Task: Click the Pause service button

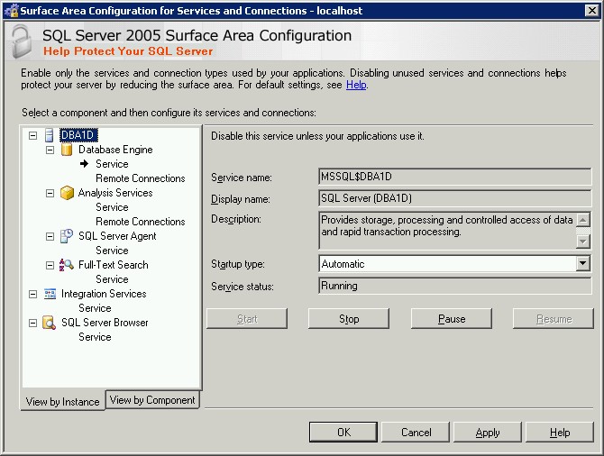Action: pyautogui.click(x=452, y=319)
